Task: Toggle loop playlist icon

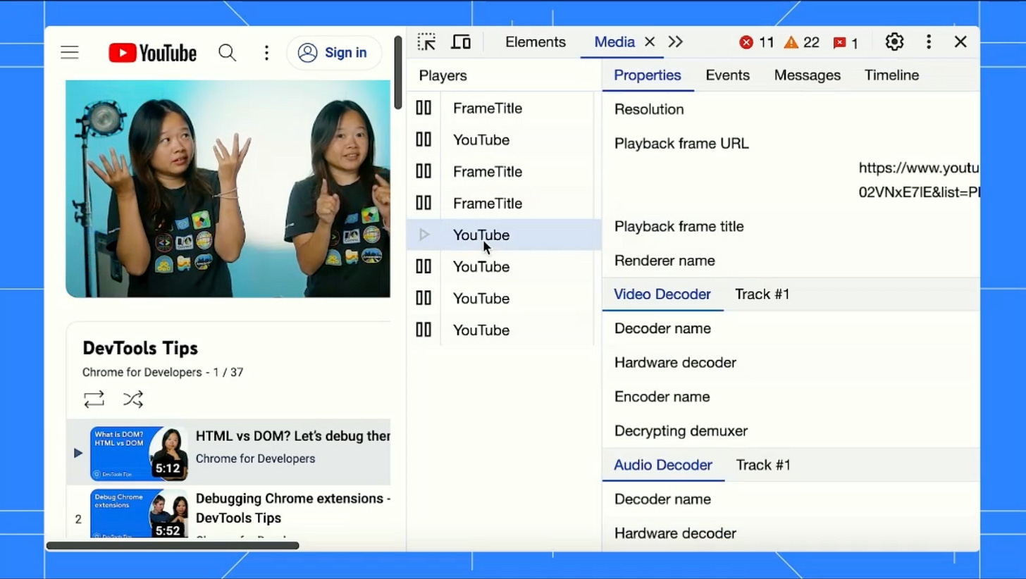Action: coord(94,399)
